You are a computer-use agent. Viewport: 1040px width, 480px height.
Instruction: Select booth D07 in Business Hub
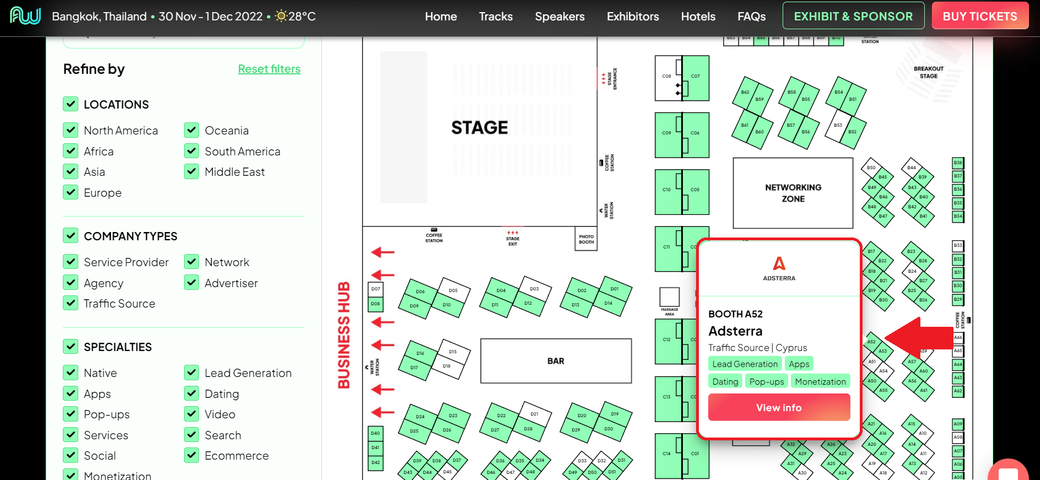tap(375, 289)
